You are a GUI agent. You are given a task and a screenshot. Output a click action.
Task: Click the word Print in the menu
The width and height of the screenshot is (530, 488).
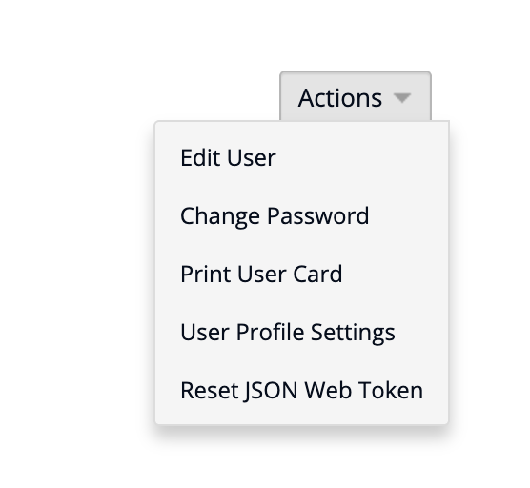tap(206, 274)
